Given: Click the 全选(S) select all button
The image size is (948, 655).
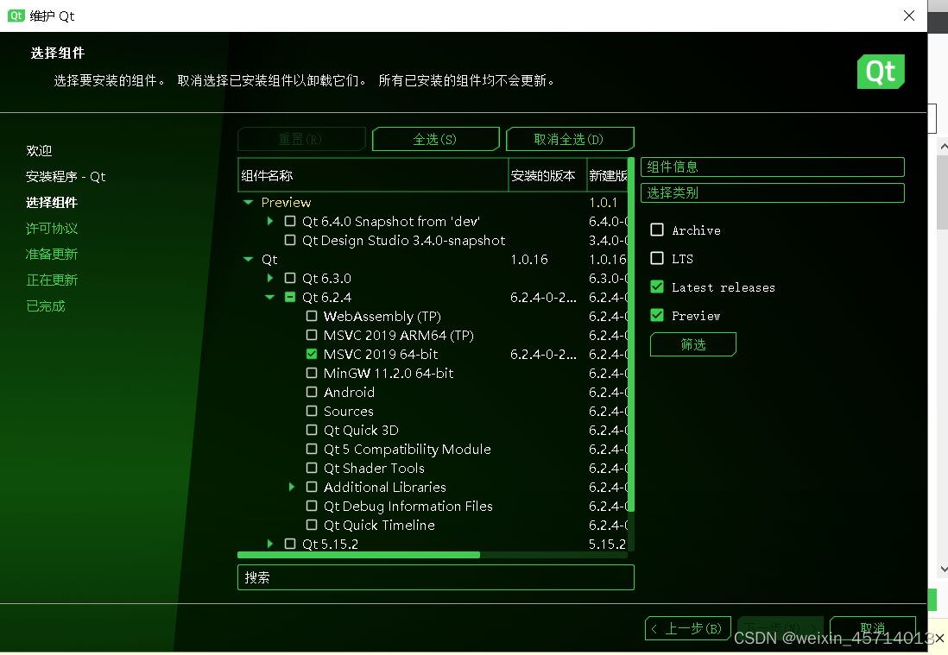Looking at the screenshot, I should 435,139.
